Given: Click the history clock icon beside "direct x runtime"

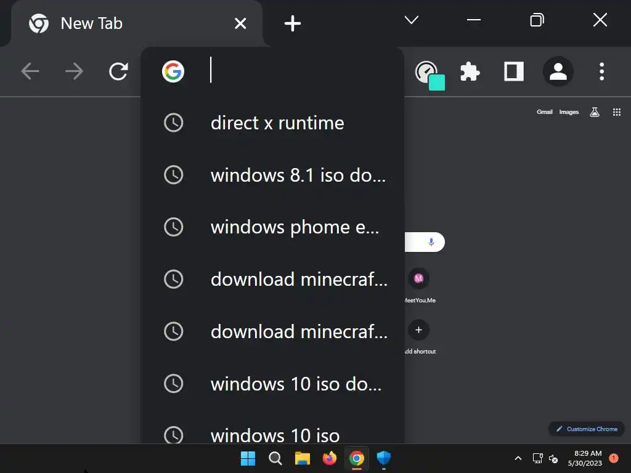Looking at the screenshot, I should 173,123.
